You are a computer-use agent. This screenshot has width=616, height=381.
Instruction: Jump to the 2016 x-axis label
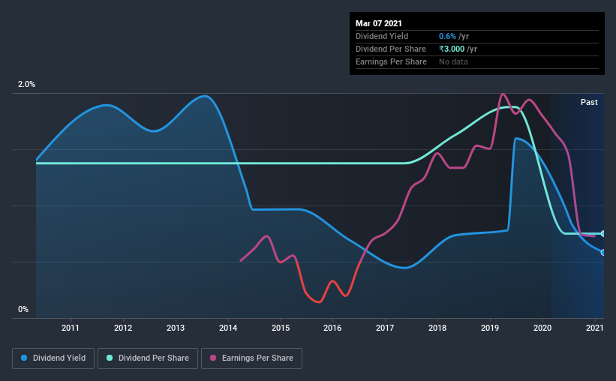tap(332, 328)
